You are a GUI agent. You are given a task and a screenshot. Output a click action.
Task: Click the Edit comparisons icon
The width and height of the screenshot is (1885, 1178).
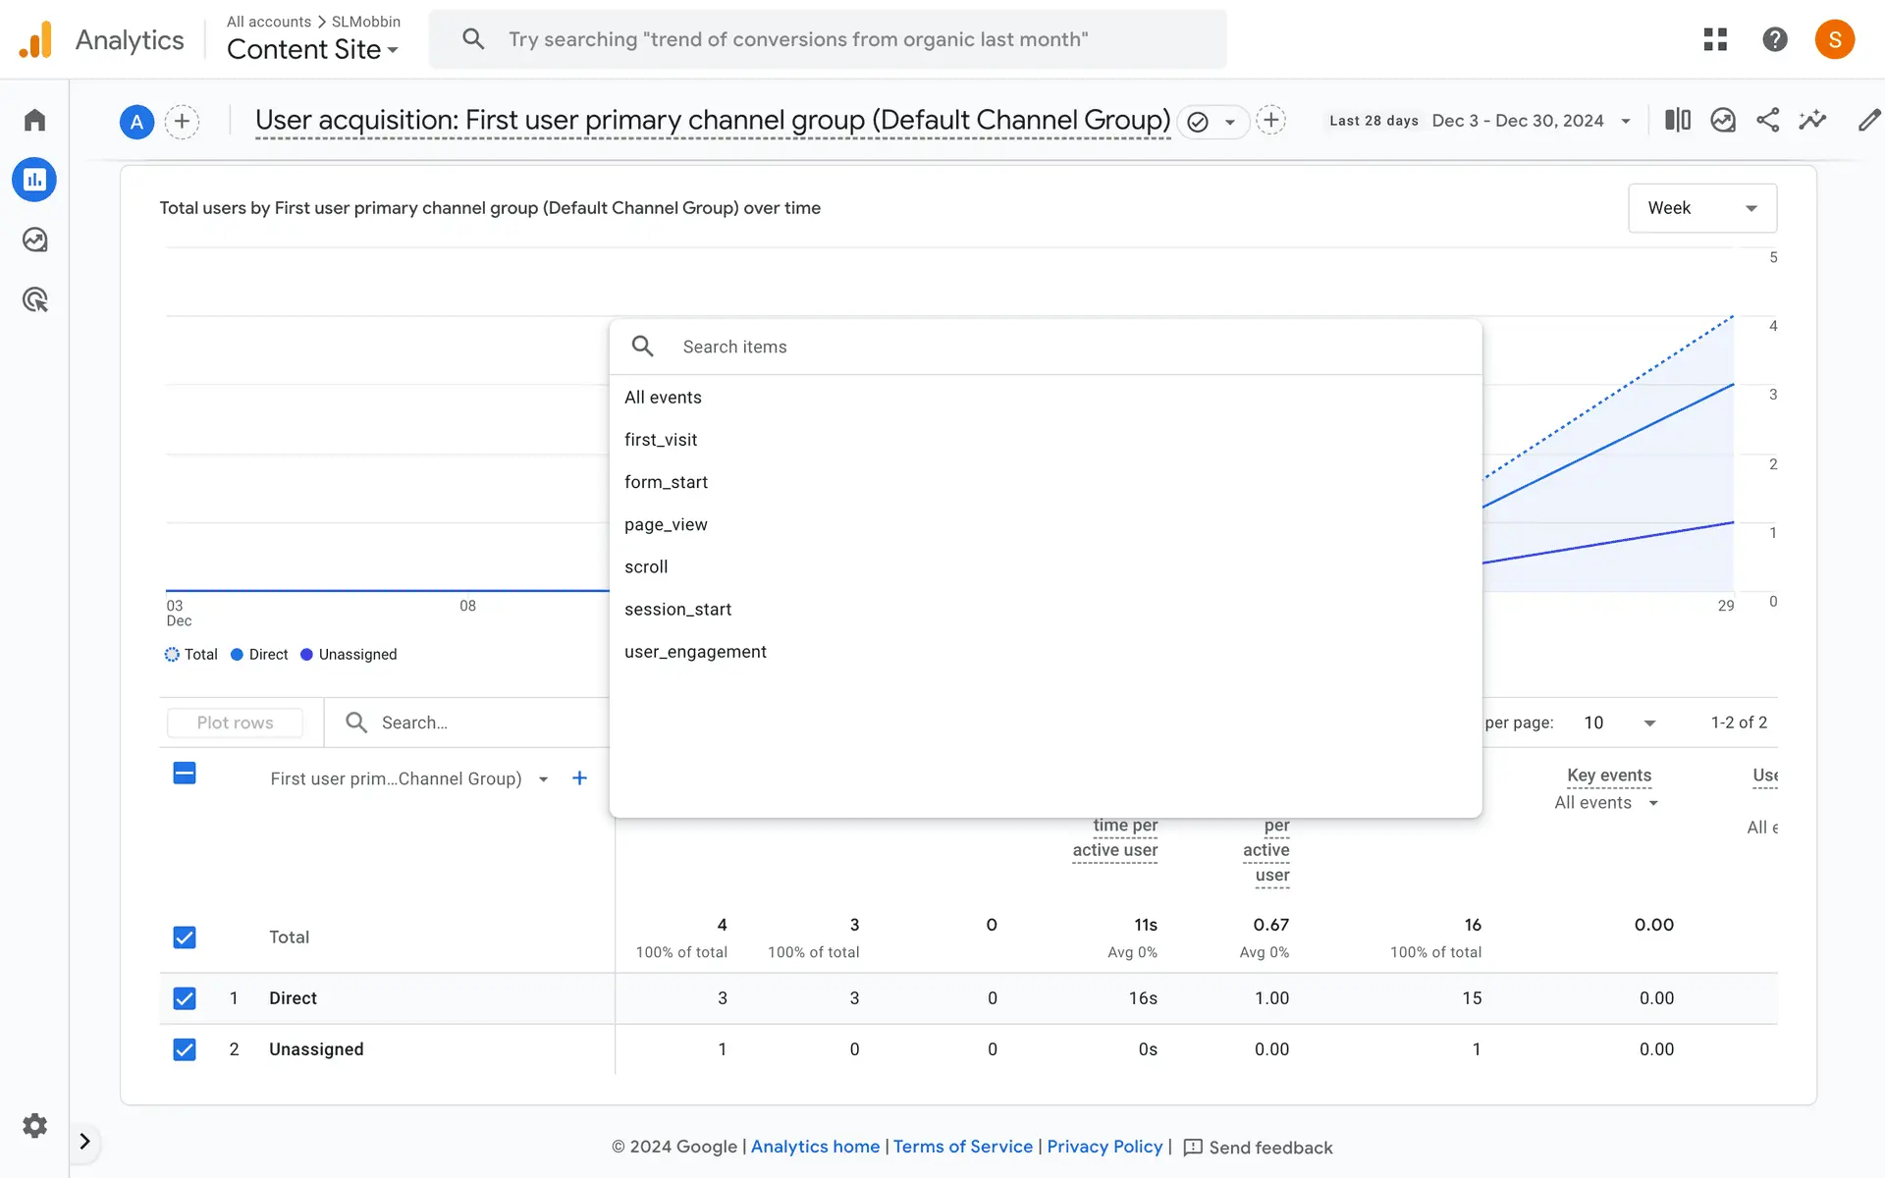point(1677,120)
